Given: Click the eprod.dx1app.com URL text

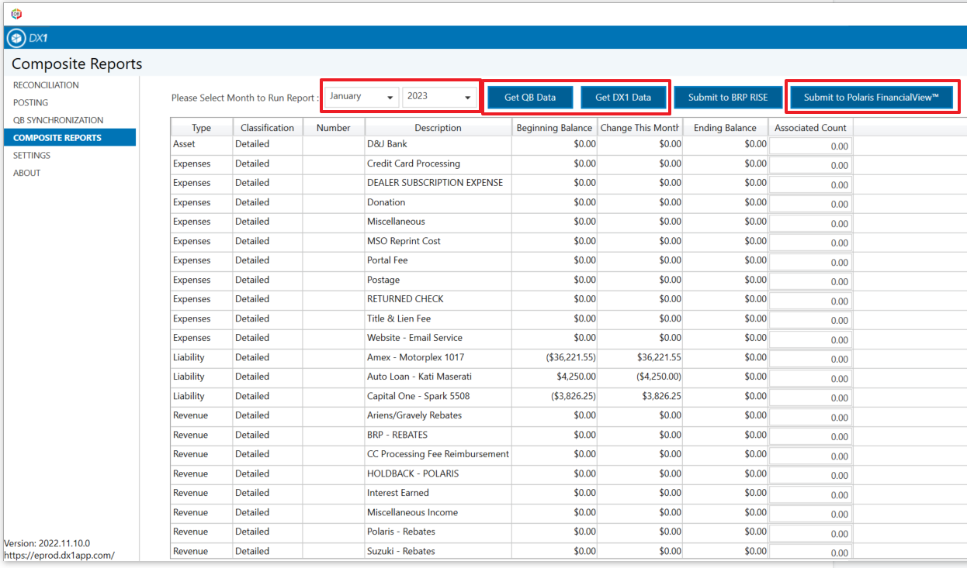Looking at the screenshot, I should click(59, 555).
